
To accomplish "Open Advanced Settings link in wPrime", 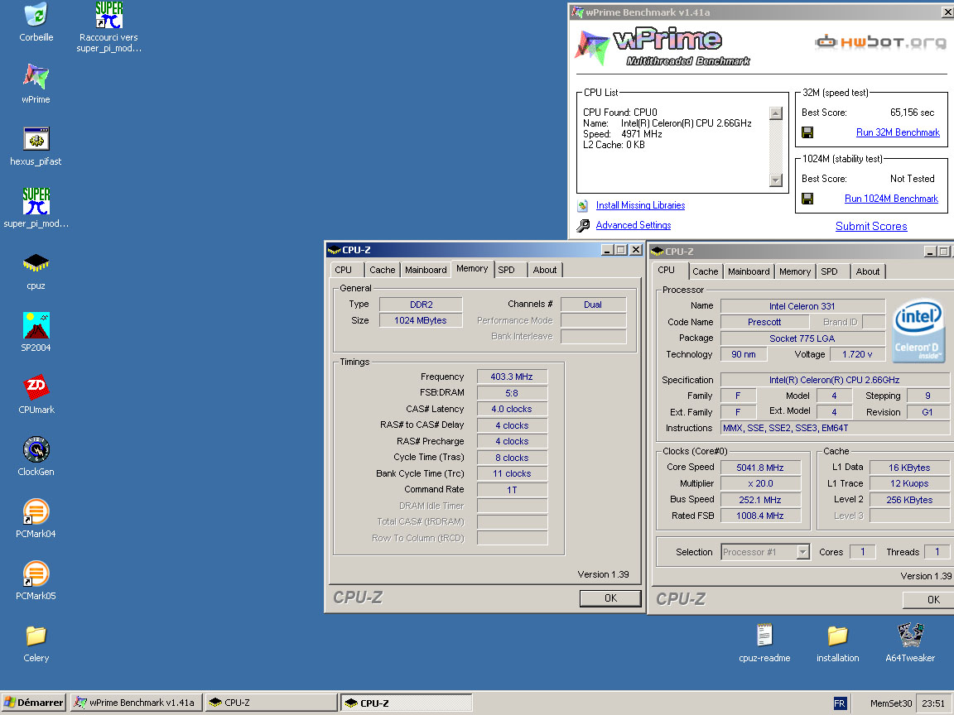I will point(634,225).
